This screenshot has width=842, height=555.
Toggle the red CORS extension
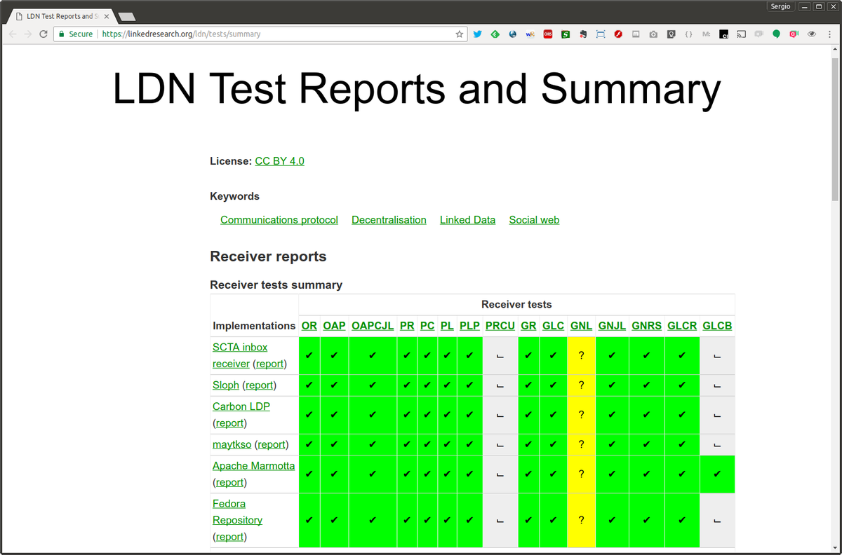[x=548, y=34]
